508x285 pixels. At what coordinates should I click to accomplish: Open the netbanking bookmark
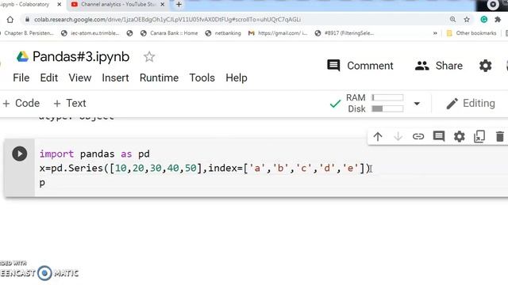tap(223, 33)
